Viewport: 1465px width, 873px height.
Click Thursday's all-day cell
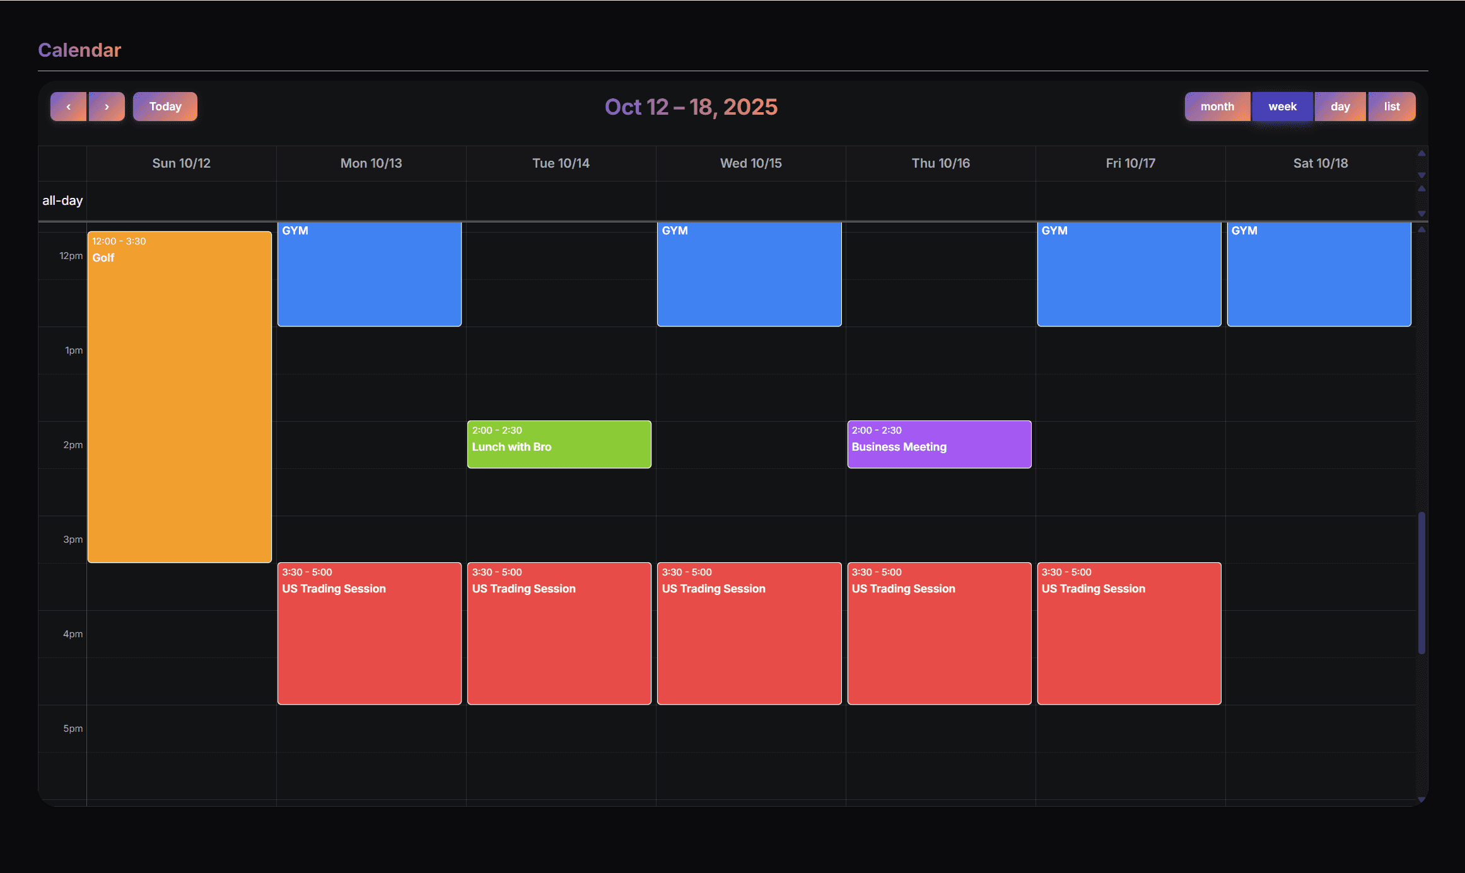tap(940, 200)
